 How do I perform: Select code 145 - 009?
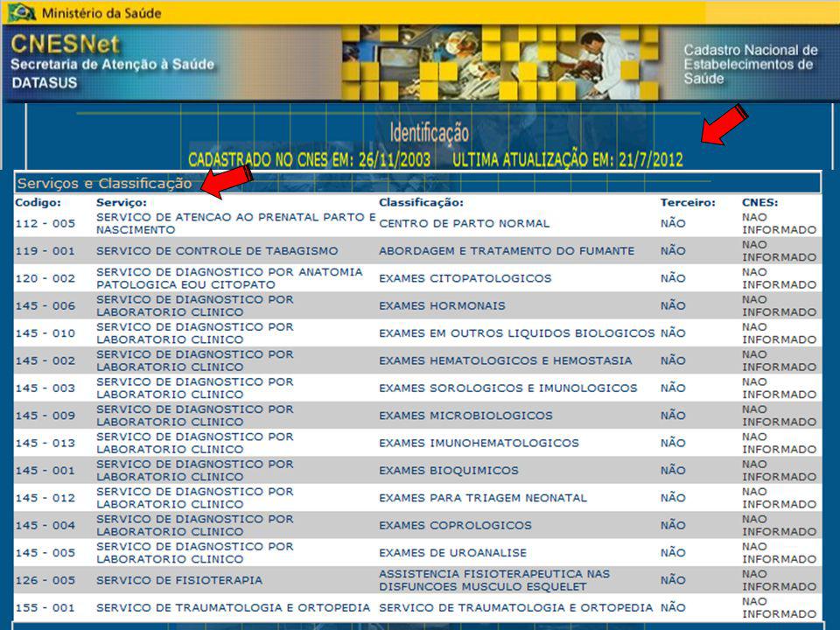[x=45, y=415]
